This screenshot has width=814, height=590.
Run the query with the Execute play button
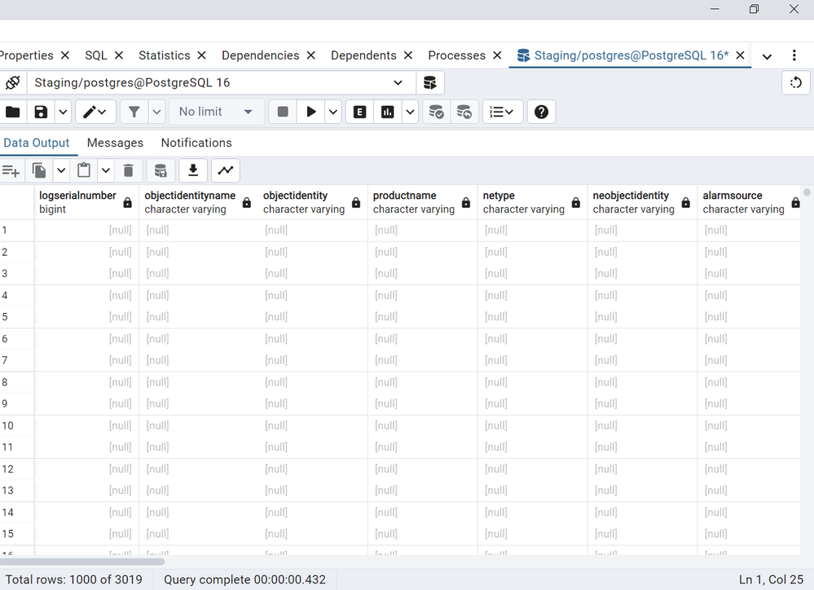click(x=310, y=112)
